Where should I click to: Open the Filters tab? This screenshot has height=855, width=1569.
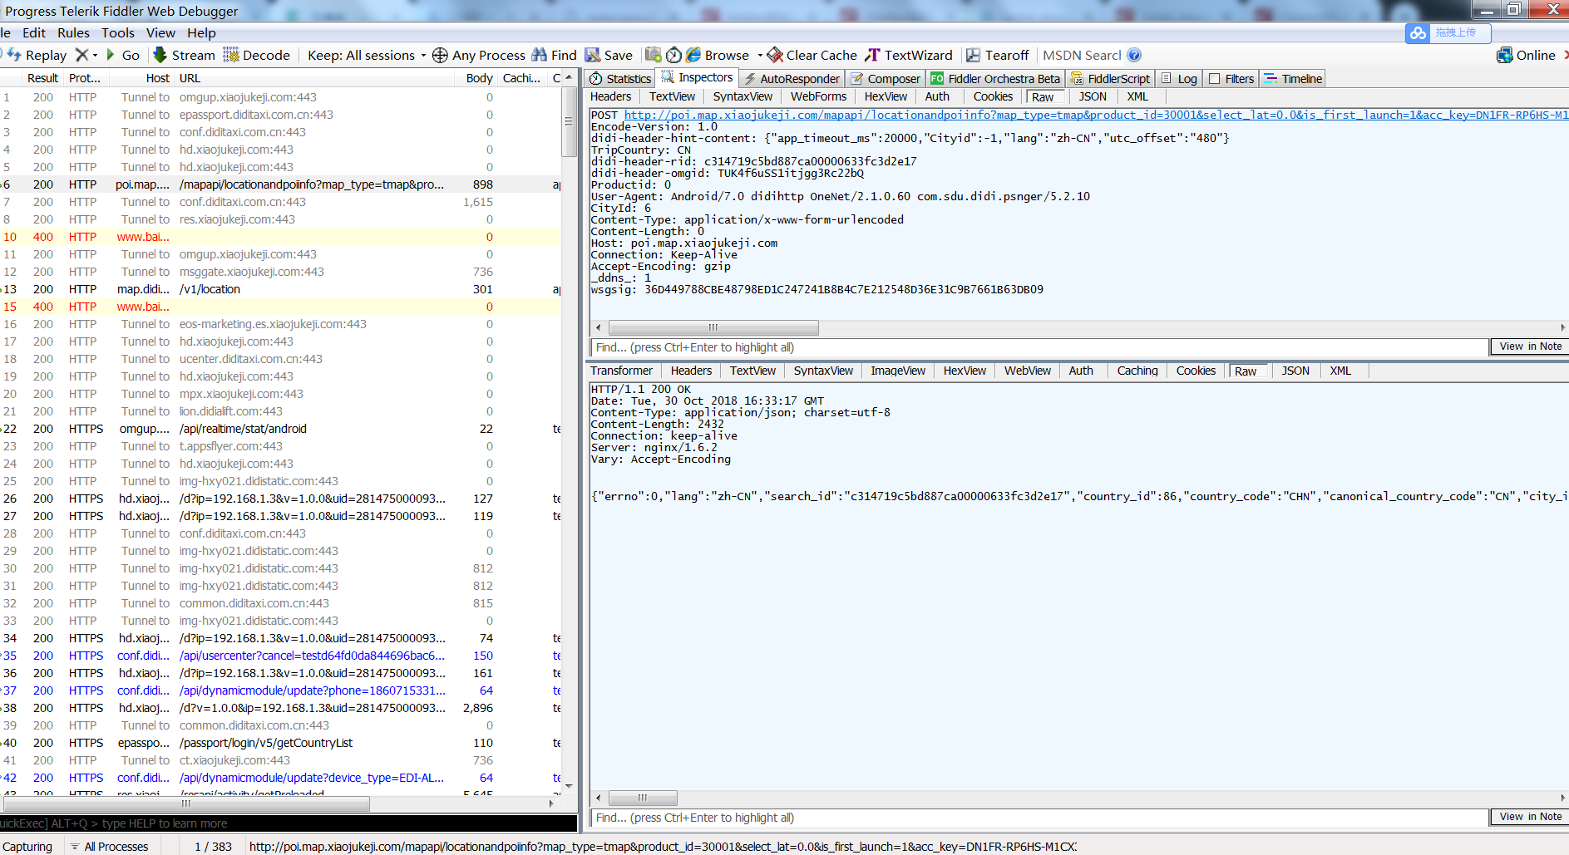click(x=1231, y=78)
